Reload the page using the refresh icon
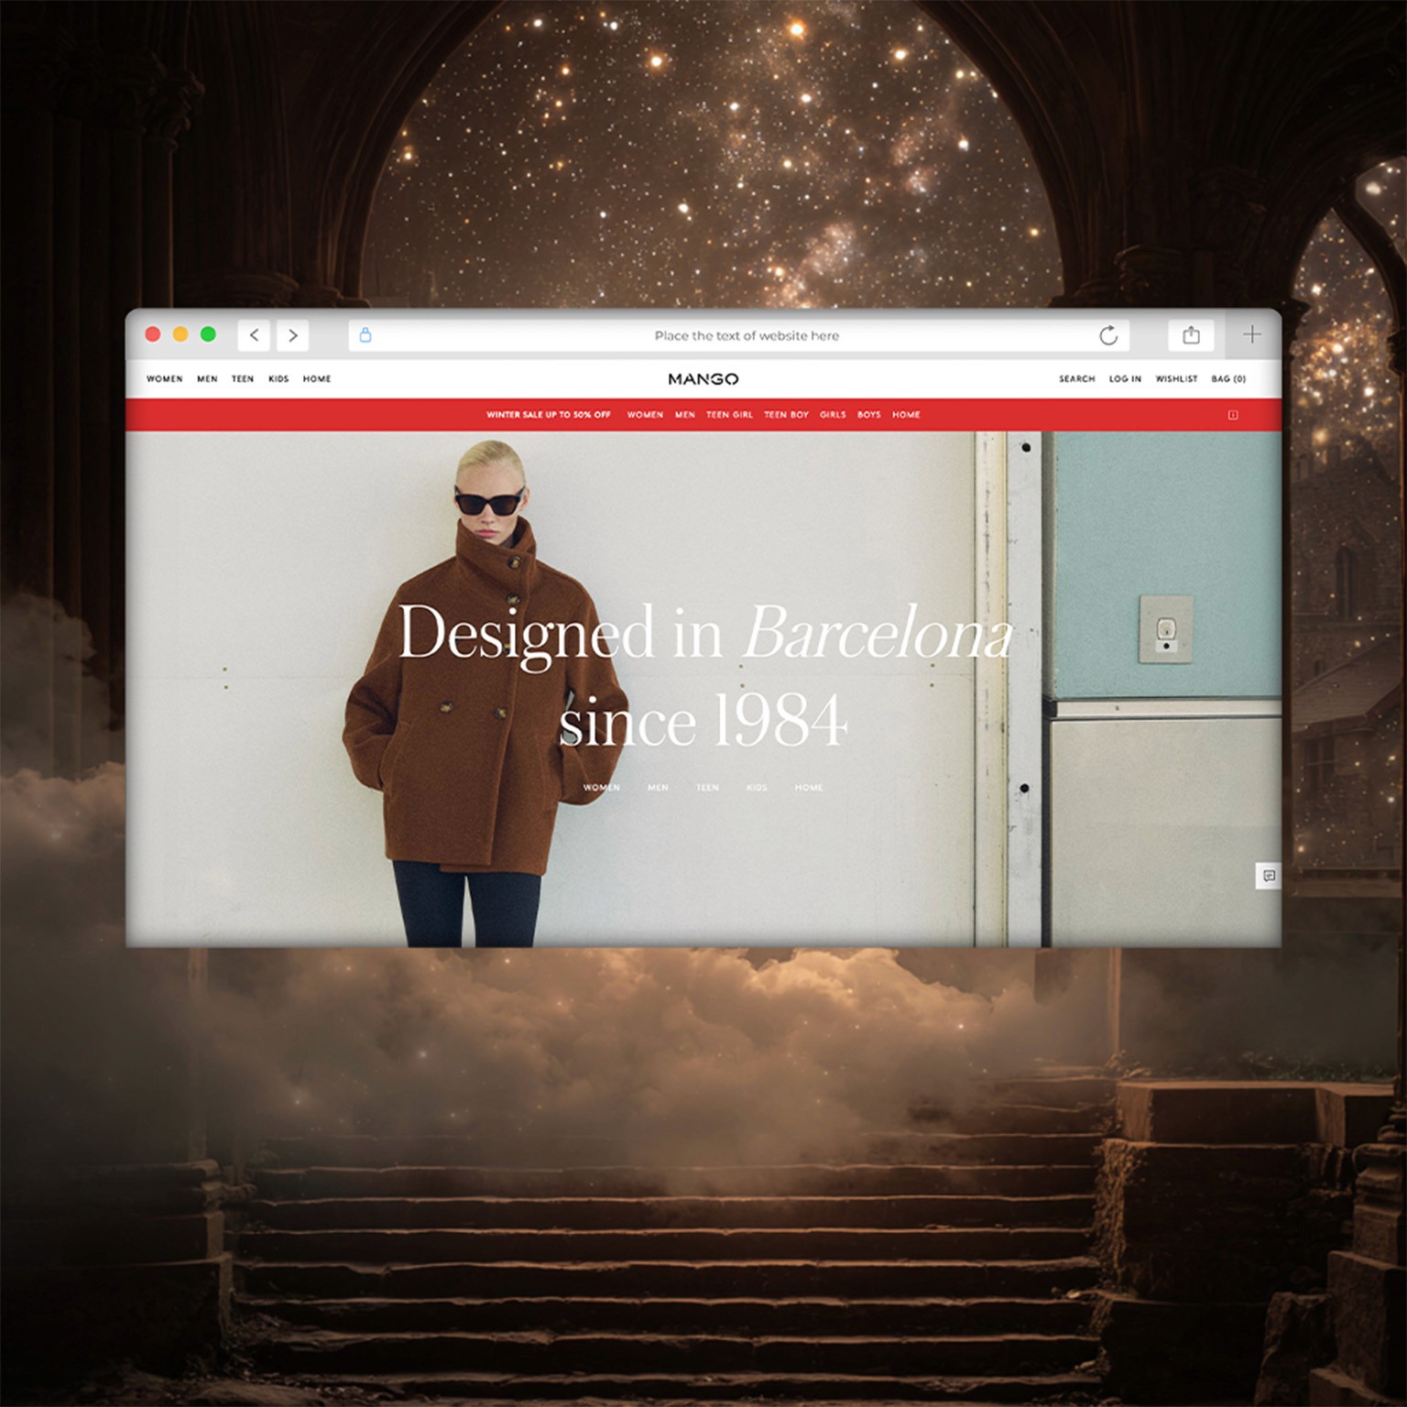This screenshot has height=1407, width=1407. pyautogui.click(x=1109, y=335)
